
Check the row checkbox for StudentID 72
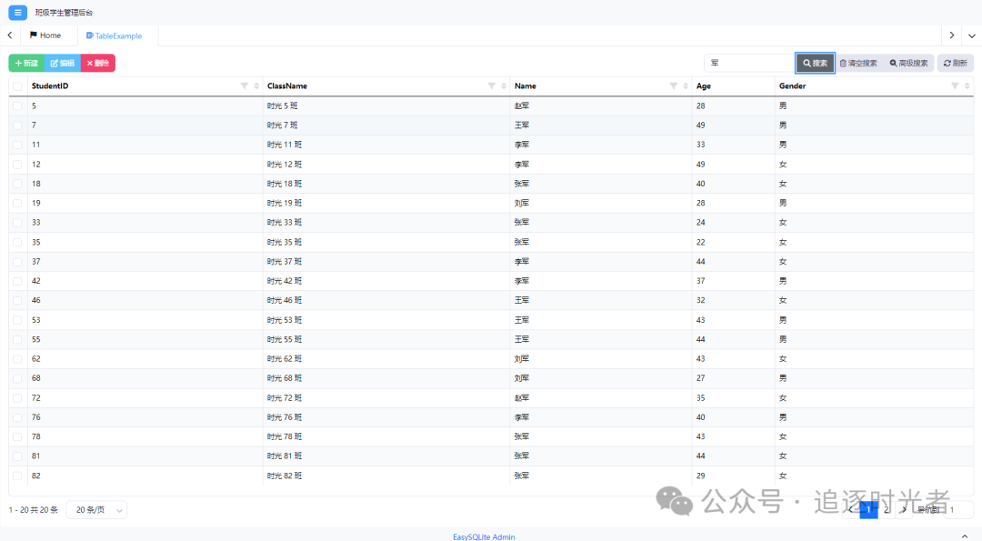pos(16,397)
